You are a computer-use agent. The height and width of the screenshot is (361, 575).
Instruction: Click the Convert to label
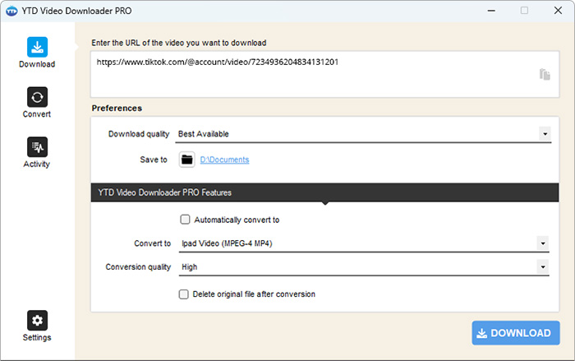[153, 243]
